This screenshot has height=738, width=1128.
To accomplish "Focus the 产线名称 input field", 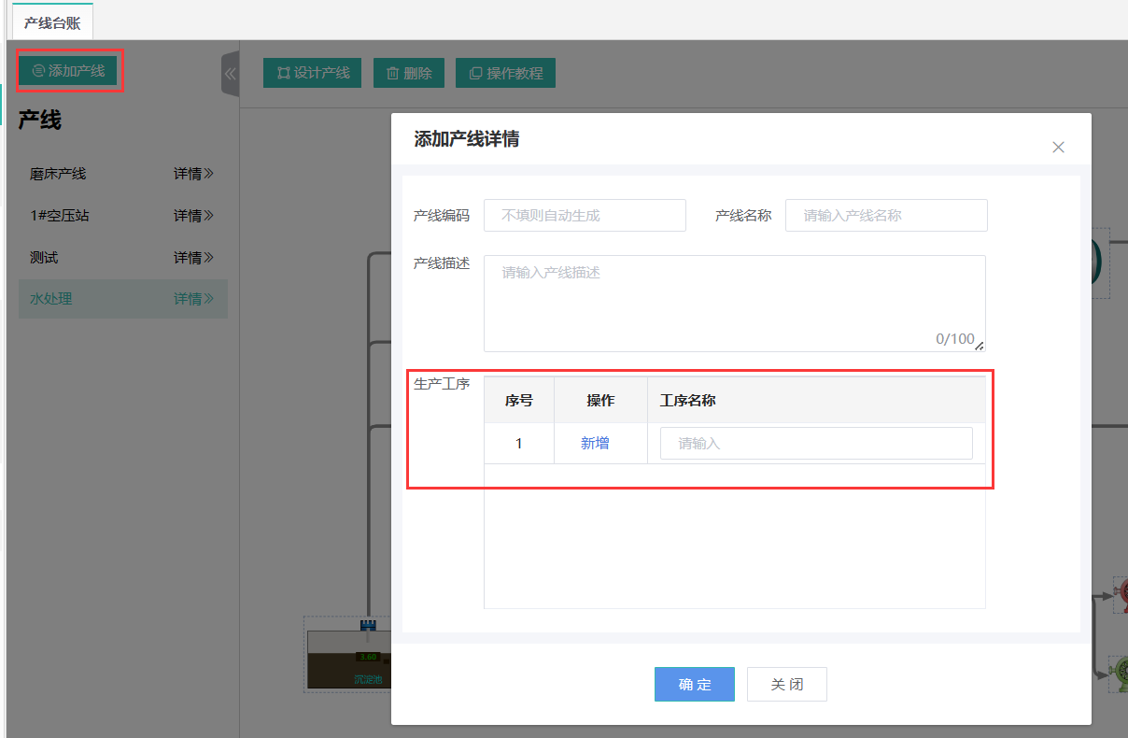I will [886, 215].
